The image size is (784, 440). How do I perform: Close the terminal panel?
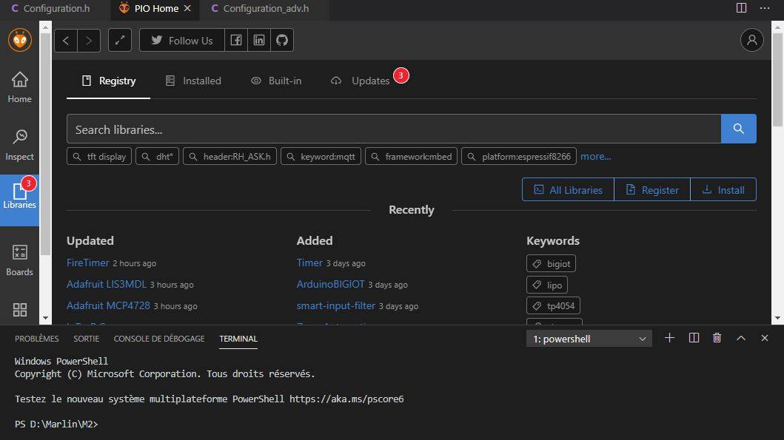click(765, 338)
